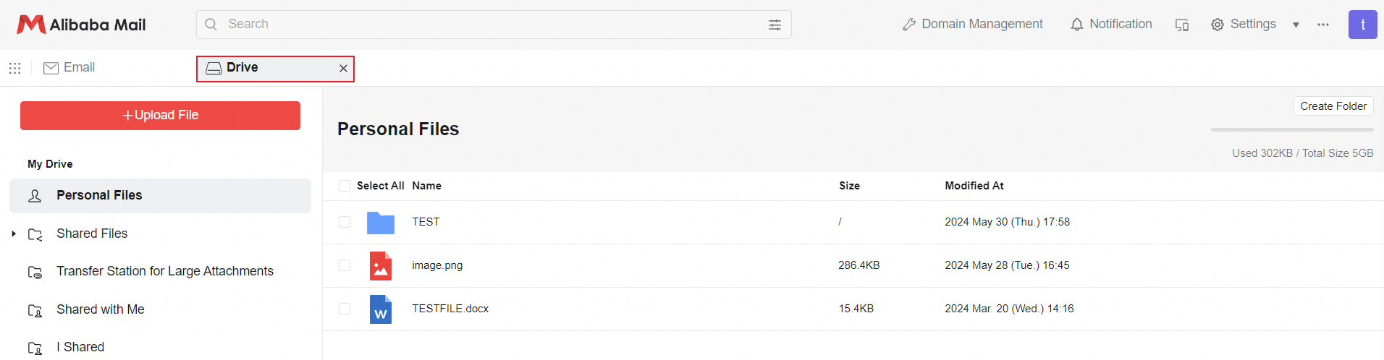Click the search filter options icon
Image resolution: width=1384 pixels, height=360 pixels.
click(775, 25)
